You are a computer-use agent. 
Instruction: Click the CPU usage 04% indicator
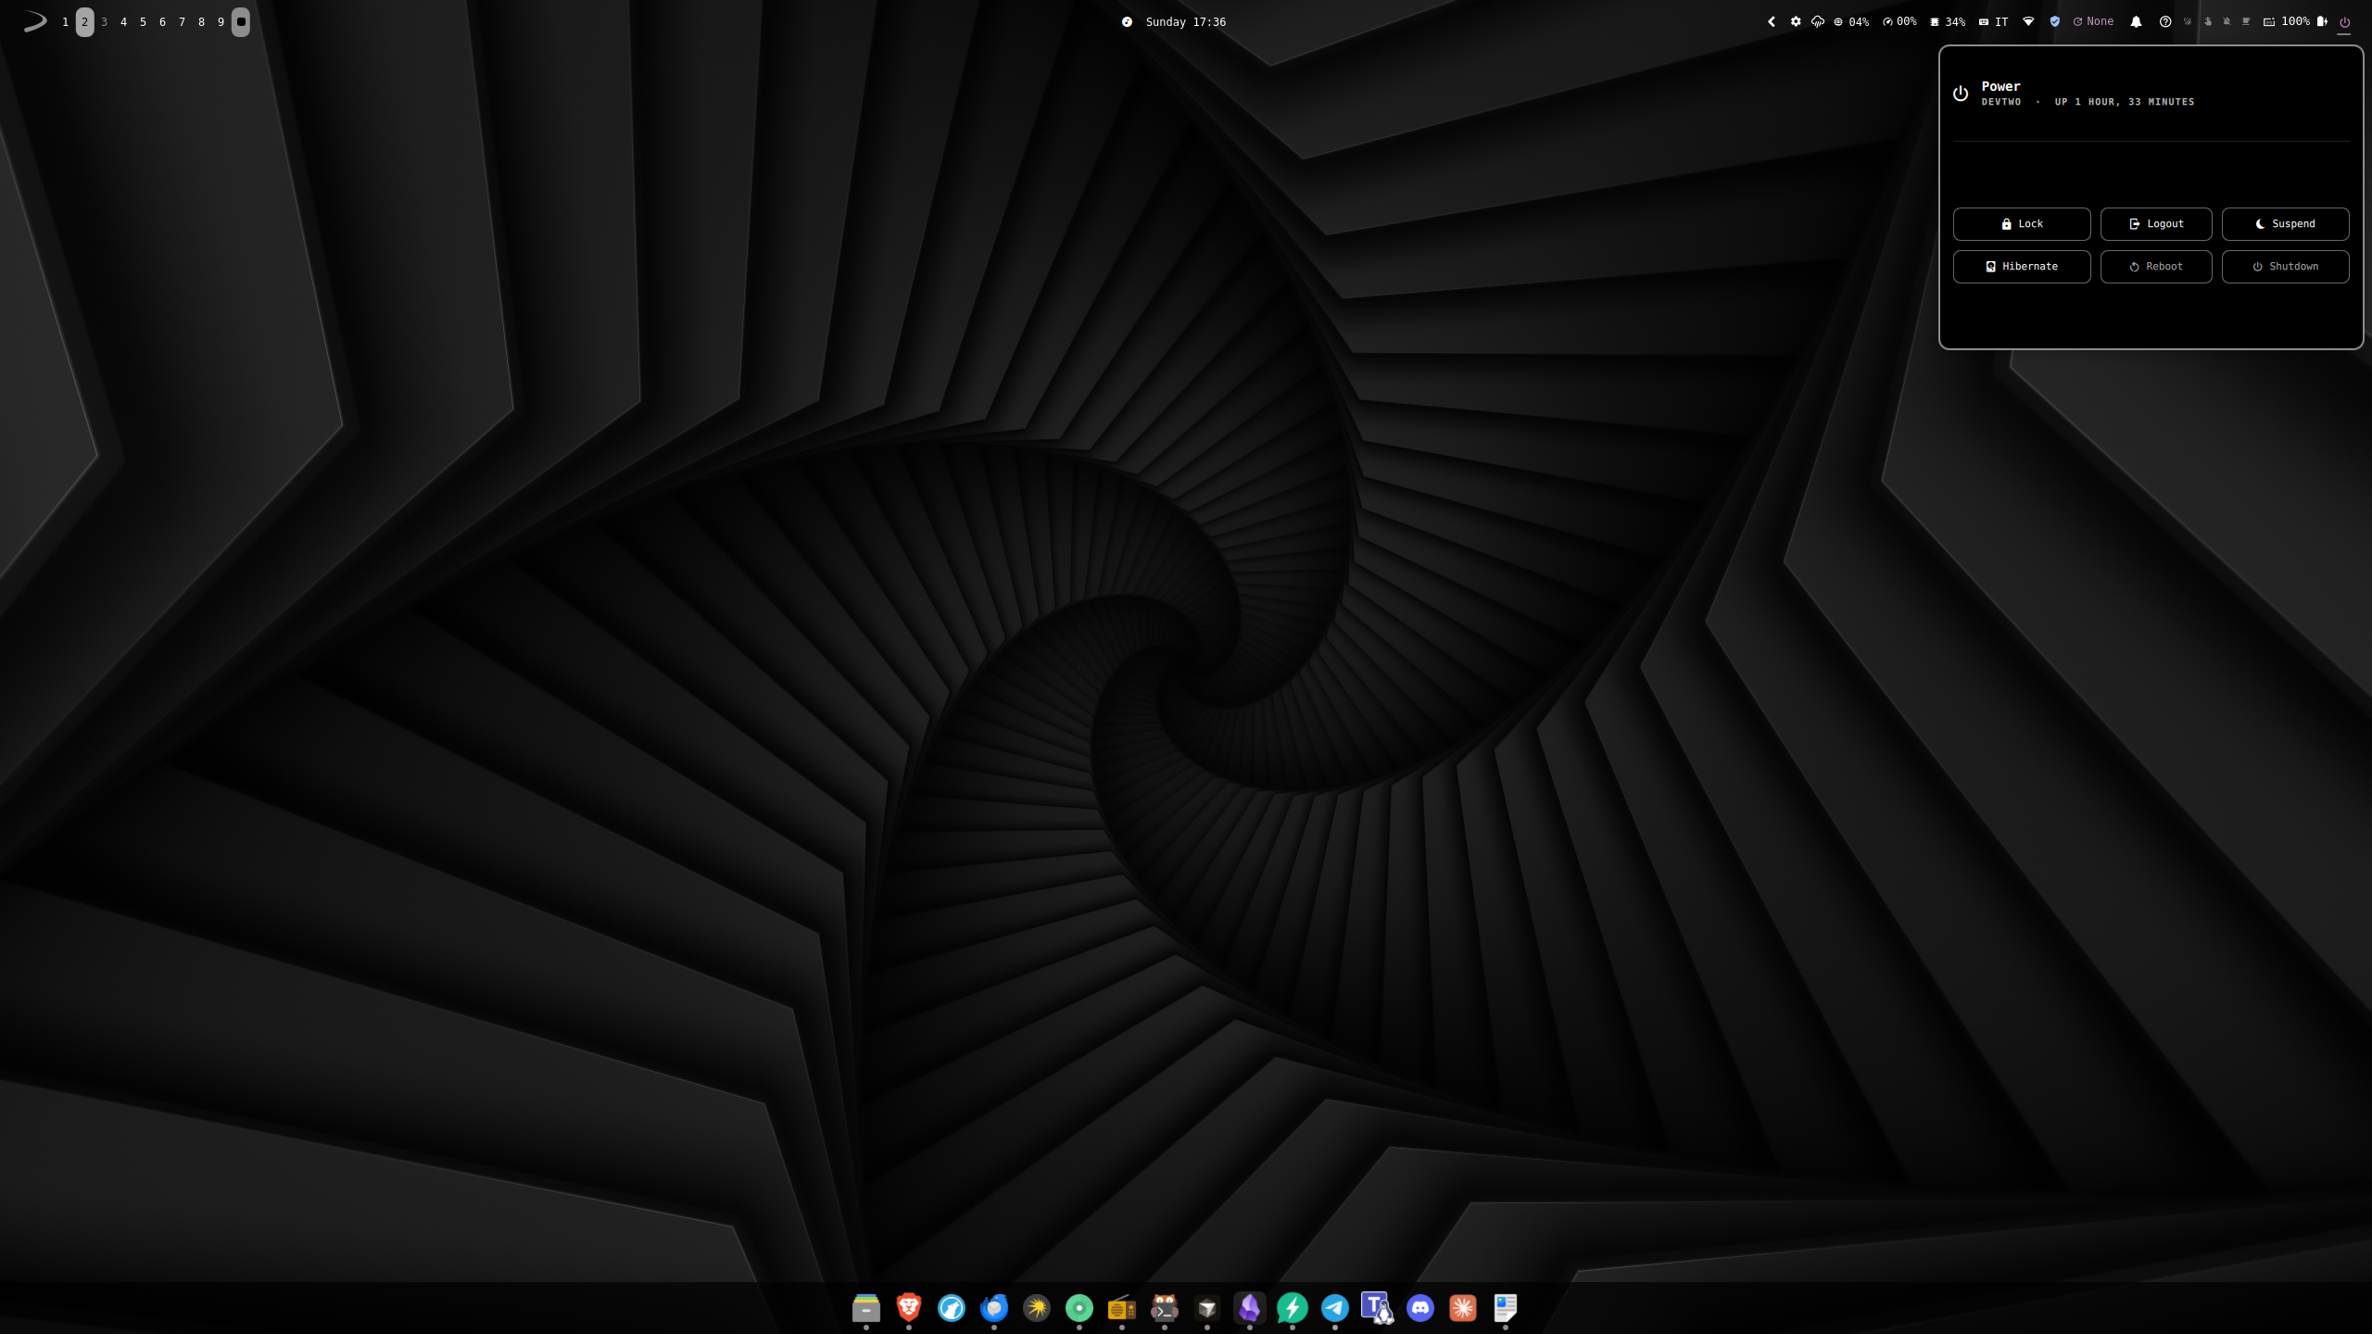tap(1851, 21)
